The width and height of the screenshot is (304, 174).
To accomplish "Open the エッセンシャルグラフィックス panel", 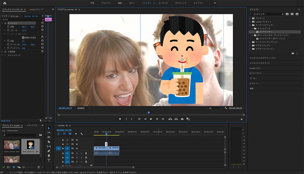I will pyautogui.click(x=262, y=58).
